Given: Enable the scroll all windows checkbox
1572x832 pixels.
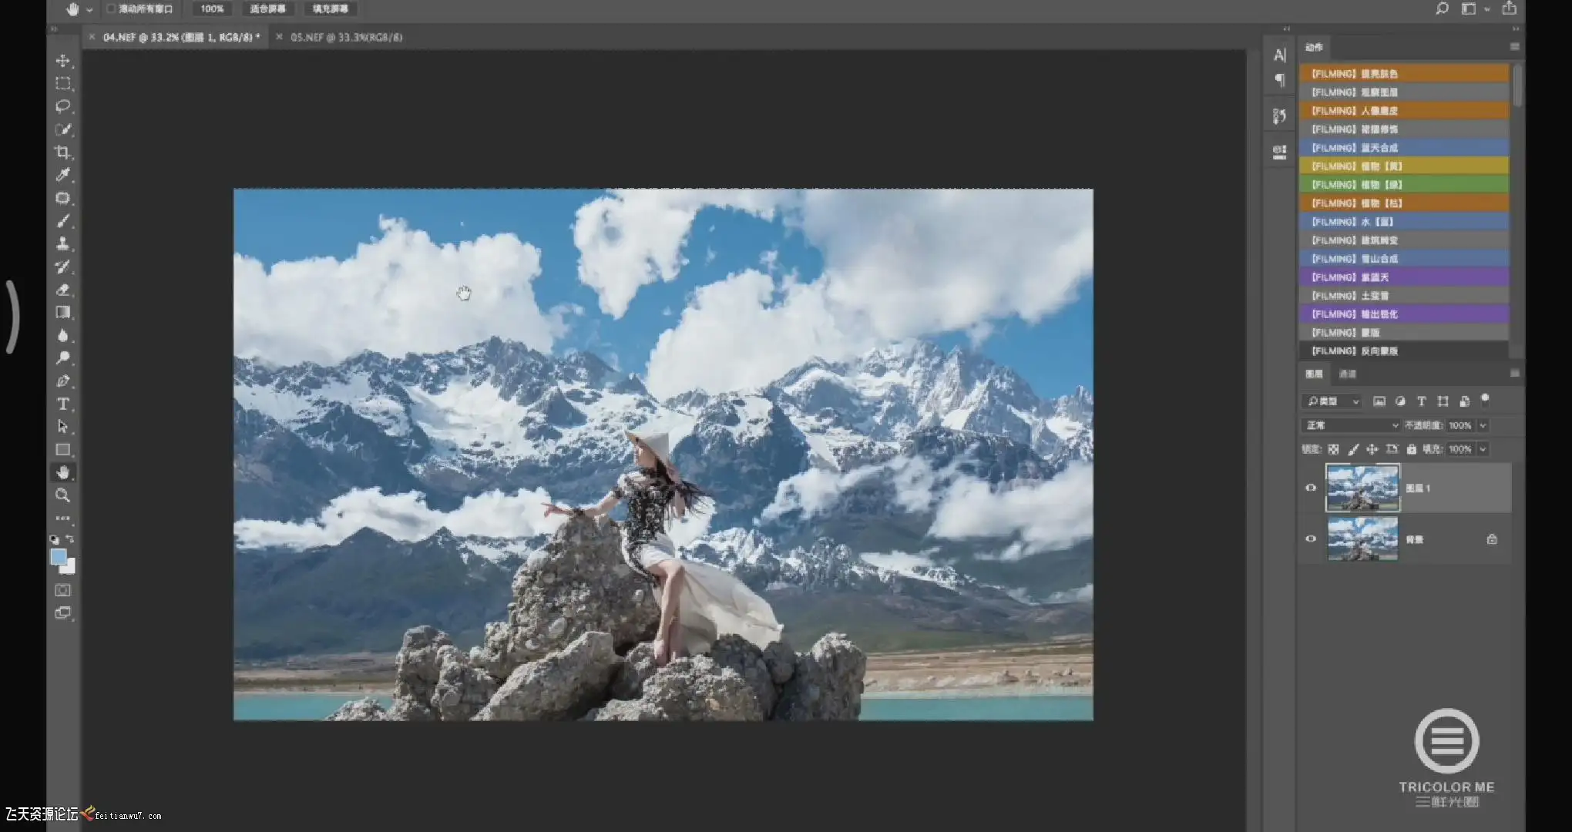Looking at the screenshot, I should (111, 9).
